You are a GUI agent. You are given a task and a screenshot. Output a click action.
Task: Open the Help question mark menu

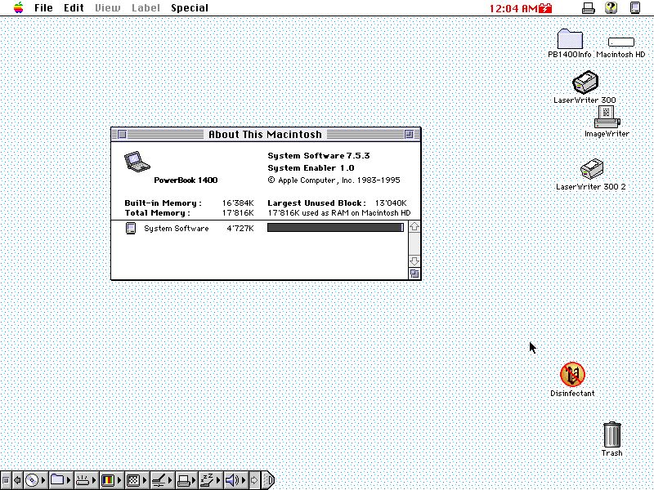click(x=611, y=7)
